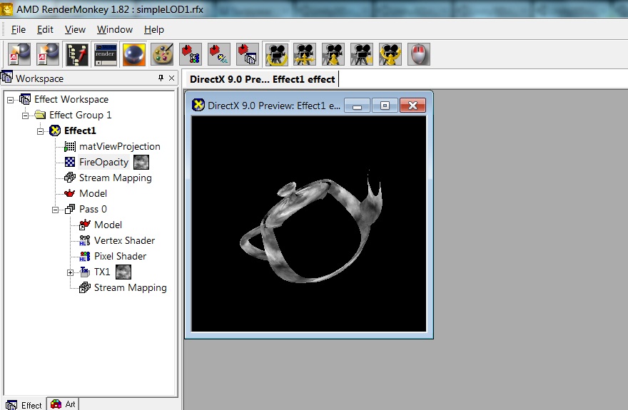628x410 pixels.
Task: Open the Help menu
Action: [154, 30]
